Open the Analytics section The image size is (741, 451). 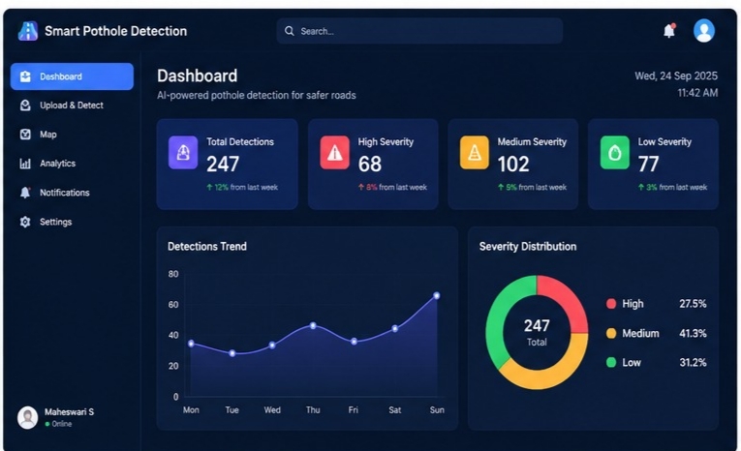(x=72, y=164)
